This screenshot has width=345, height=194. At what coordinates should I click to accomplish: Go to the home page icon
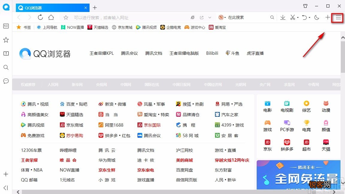(x=51, y=17)
